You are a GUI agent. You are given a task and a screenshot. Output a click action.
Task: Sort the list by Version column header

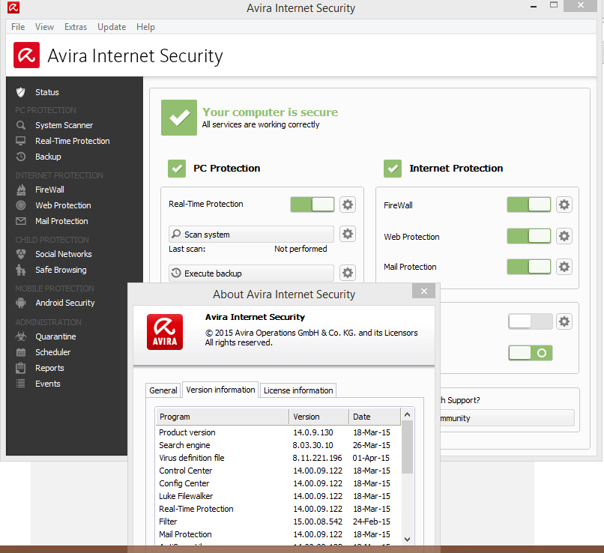click(318, 417)
